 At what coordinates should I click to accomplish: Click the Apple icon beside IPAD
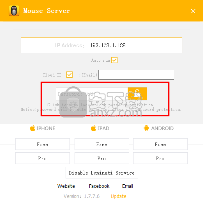(x=93, y=128)
